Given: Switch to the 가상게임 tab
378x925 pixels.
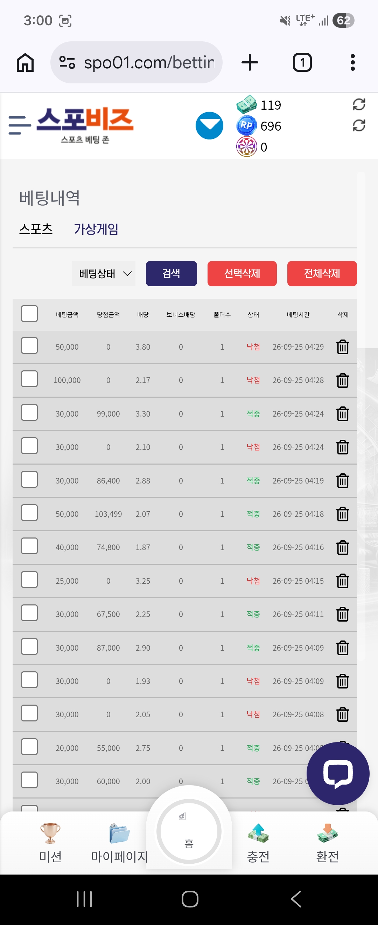Looking at the screenshot, I should click(x=96, y=229).
